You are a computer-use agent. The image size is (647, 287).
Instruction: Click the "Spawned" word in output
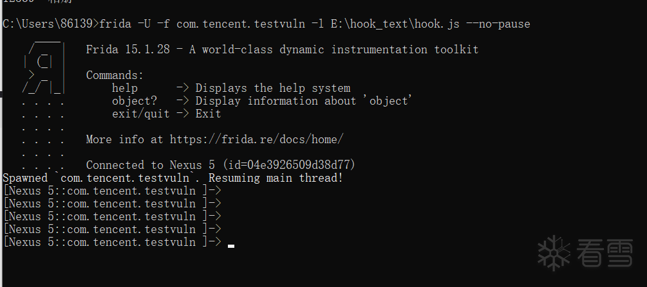click(x=25, y=178)
